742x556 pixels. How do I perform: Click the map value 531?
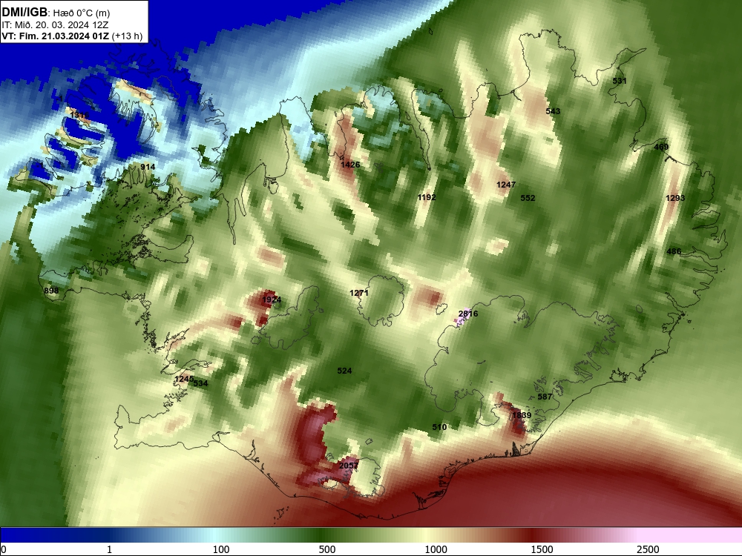pos(620,81)
